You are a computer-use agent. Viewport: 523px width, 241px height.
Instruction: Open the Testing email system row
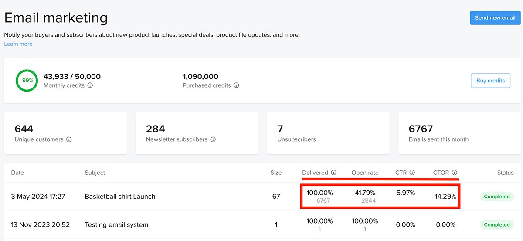(x=116, y=225)
